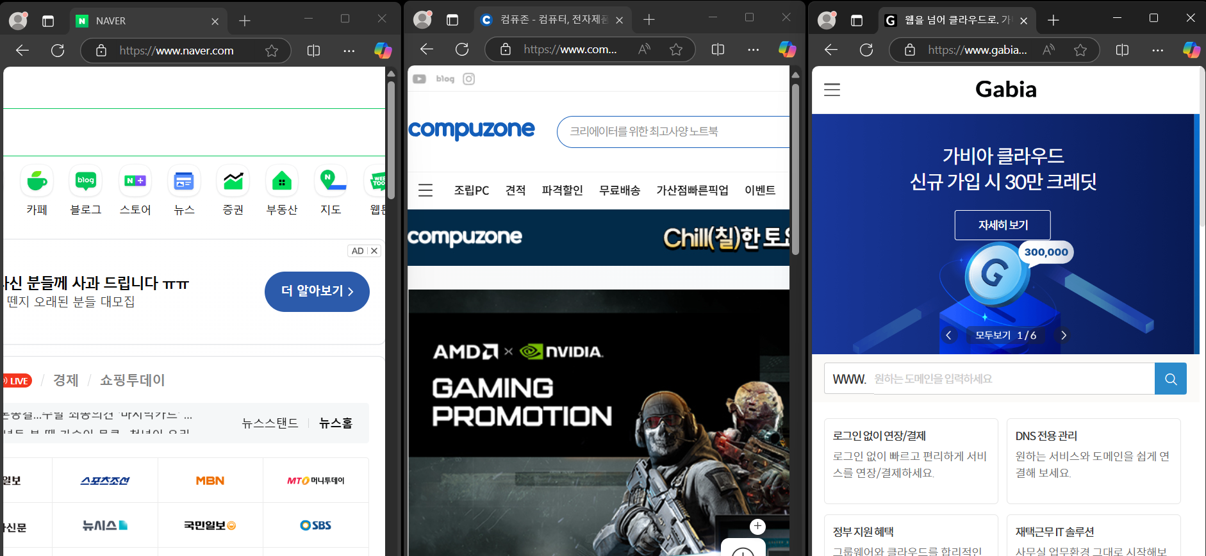Select 조립PC menu on Compuzone
This screenshot has height=556, width=1206.
[x=472, y=190]
